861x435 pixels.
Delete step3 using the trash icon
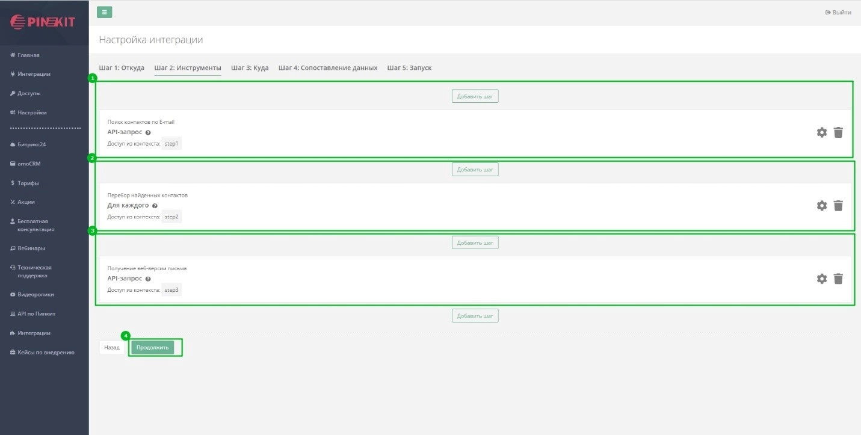coord(838,279)
